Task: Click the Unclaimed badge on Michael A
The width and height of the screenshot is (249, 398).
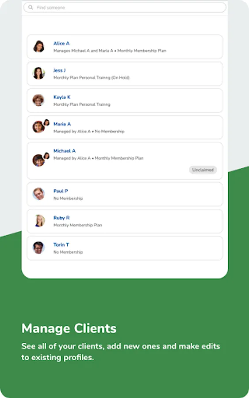Action: tap(203, 170)
